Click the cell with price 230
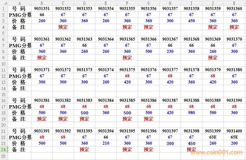 tap(170, 51)
